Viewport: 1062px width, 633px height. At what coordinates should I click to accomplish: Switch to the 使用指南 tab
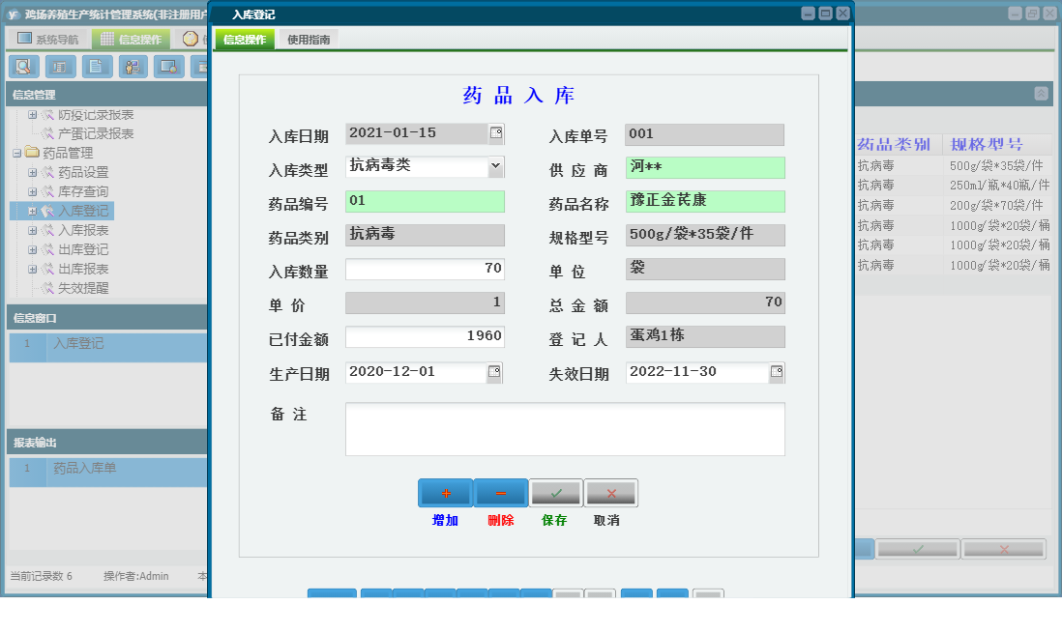308,41
